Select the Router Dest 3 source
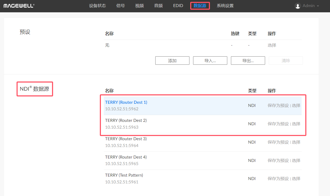This screenshot has width=330, height=196. tap(296, 142)
